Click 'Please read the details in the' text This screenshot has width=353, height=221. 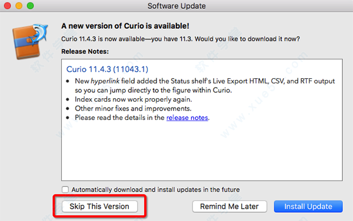coord(119,118)
